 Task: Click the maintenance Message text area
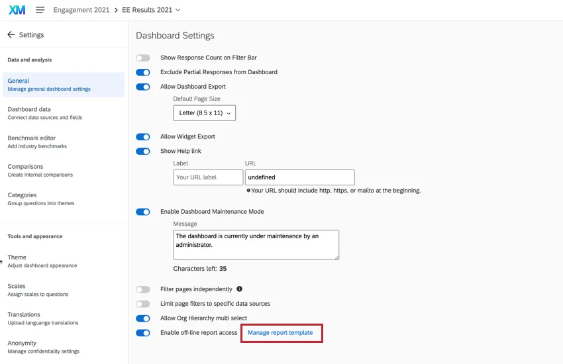click(256, 245)
